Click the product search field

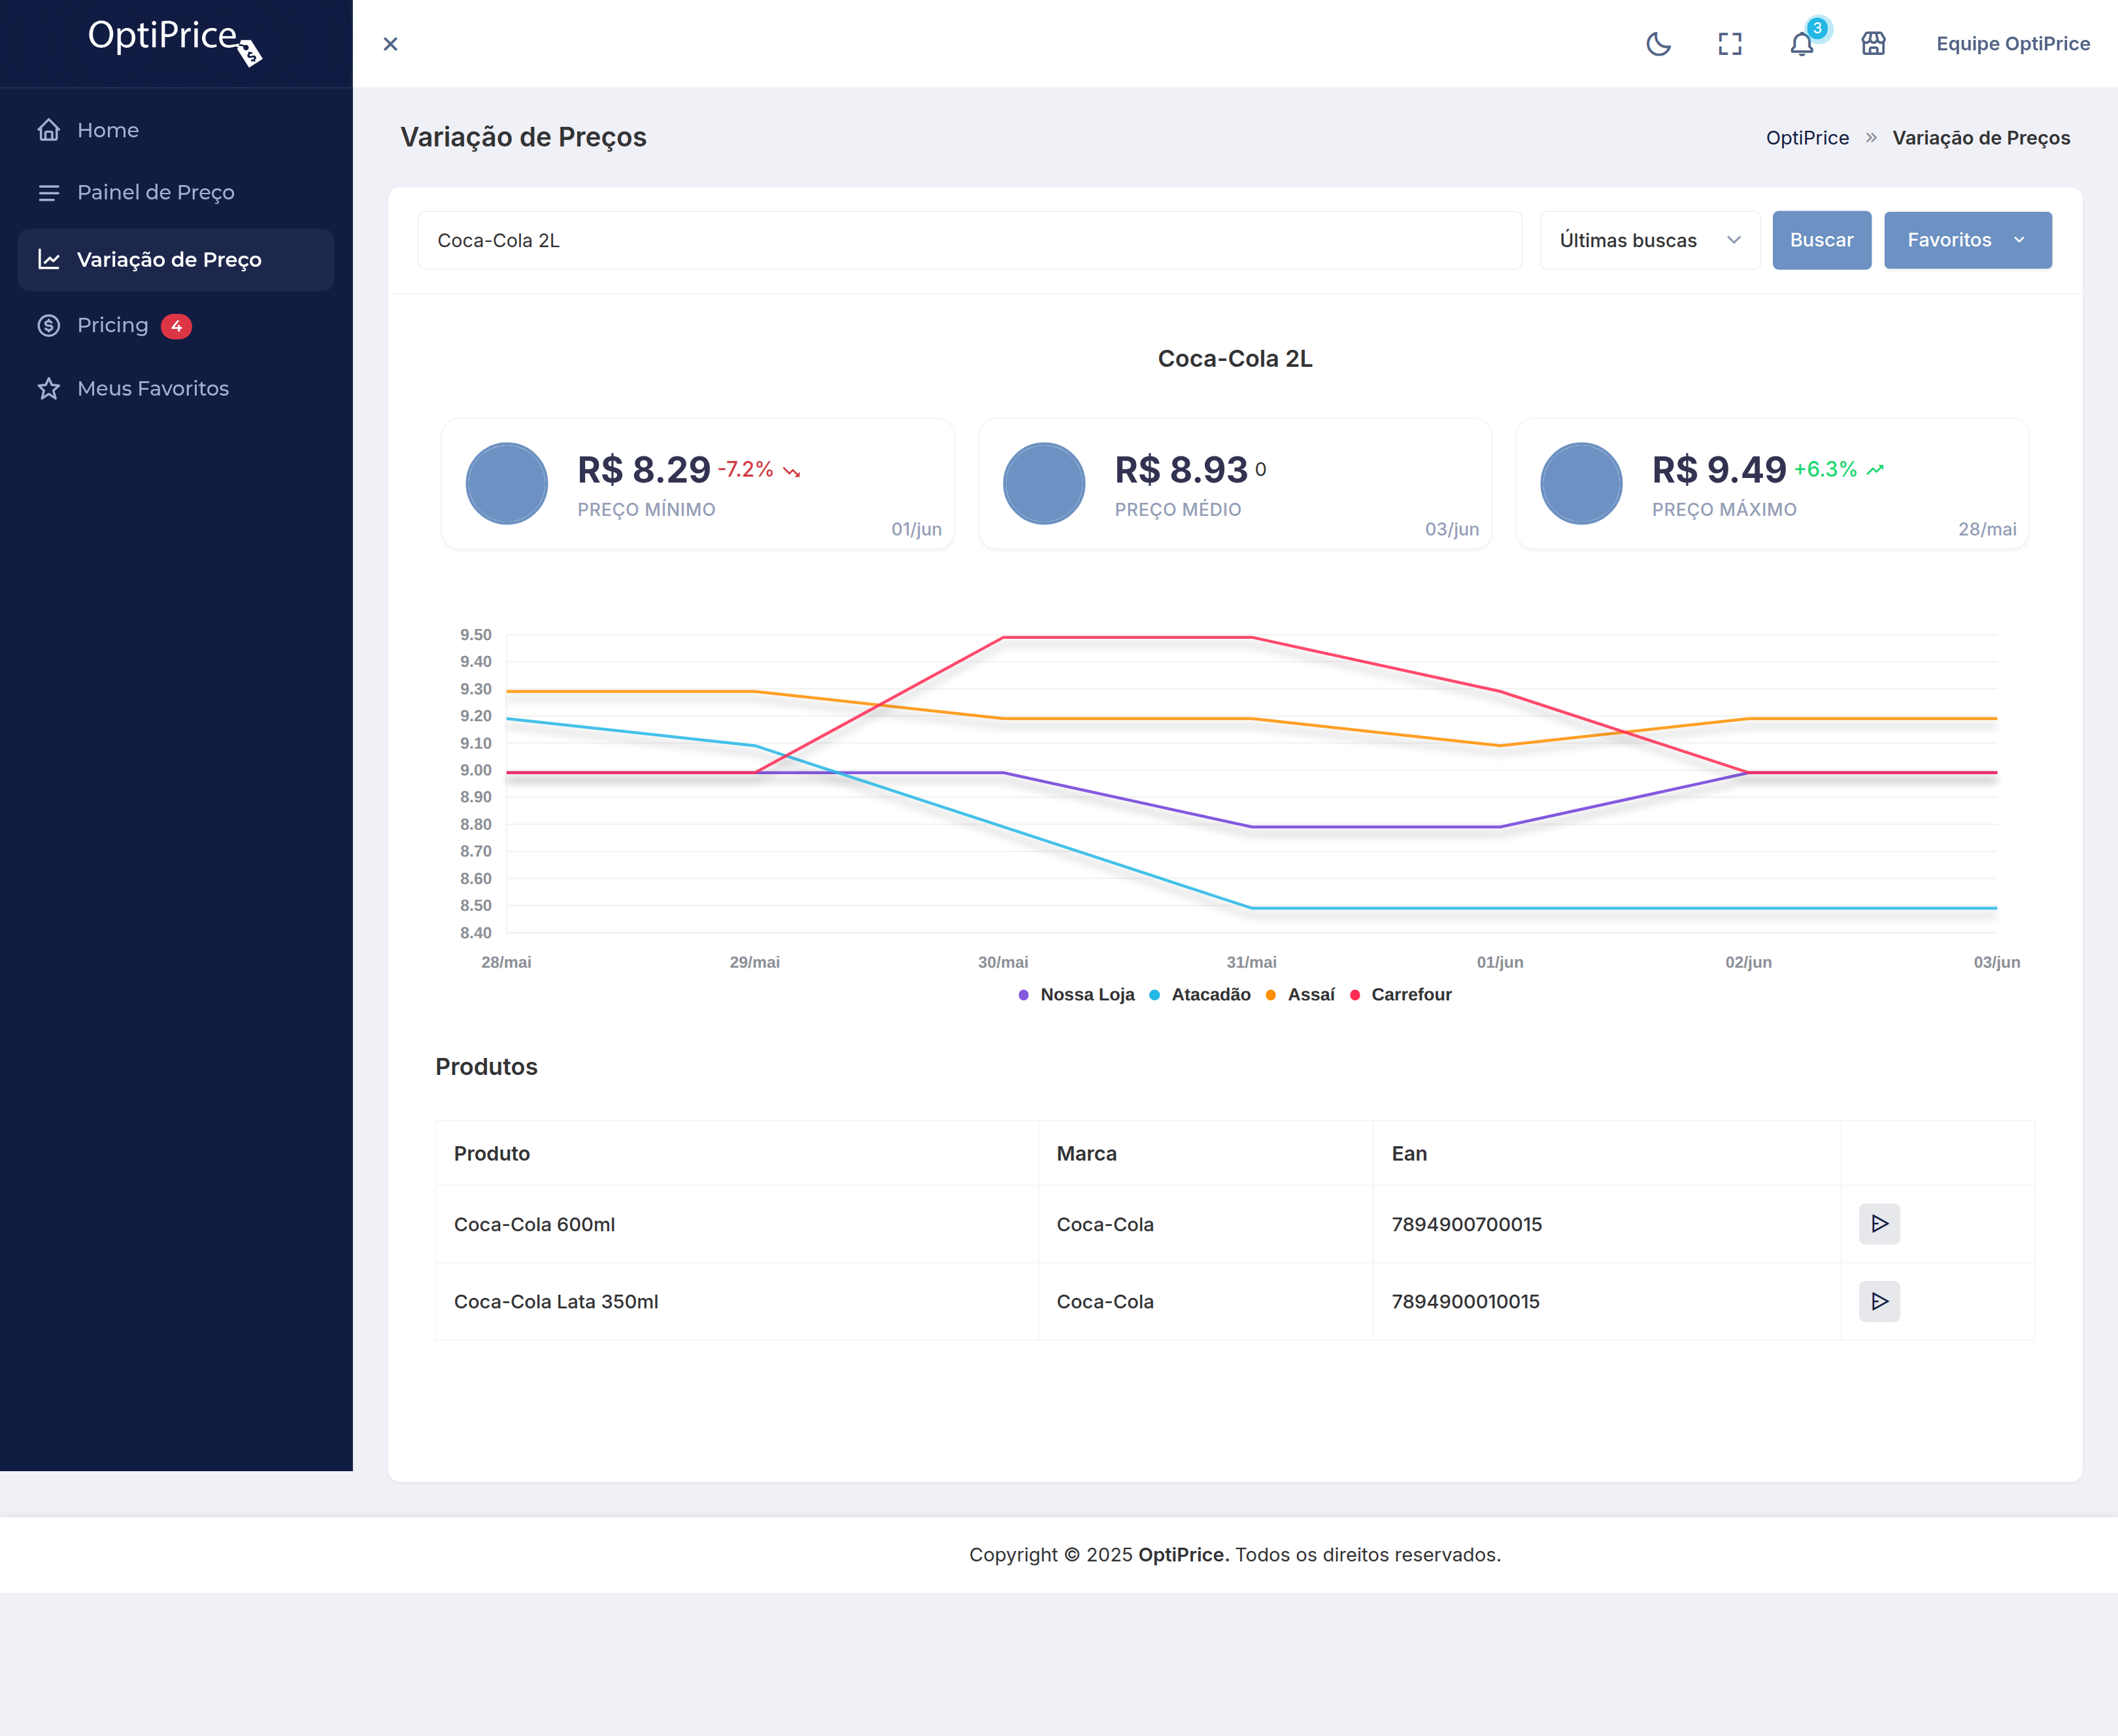(969, 240)
